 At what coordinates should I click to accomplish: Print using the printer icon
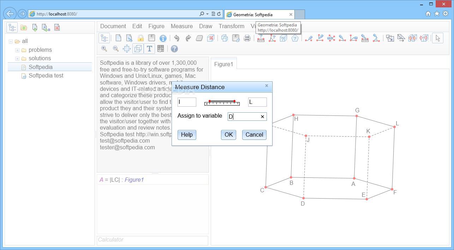247,38
